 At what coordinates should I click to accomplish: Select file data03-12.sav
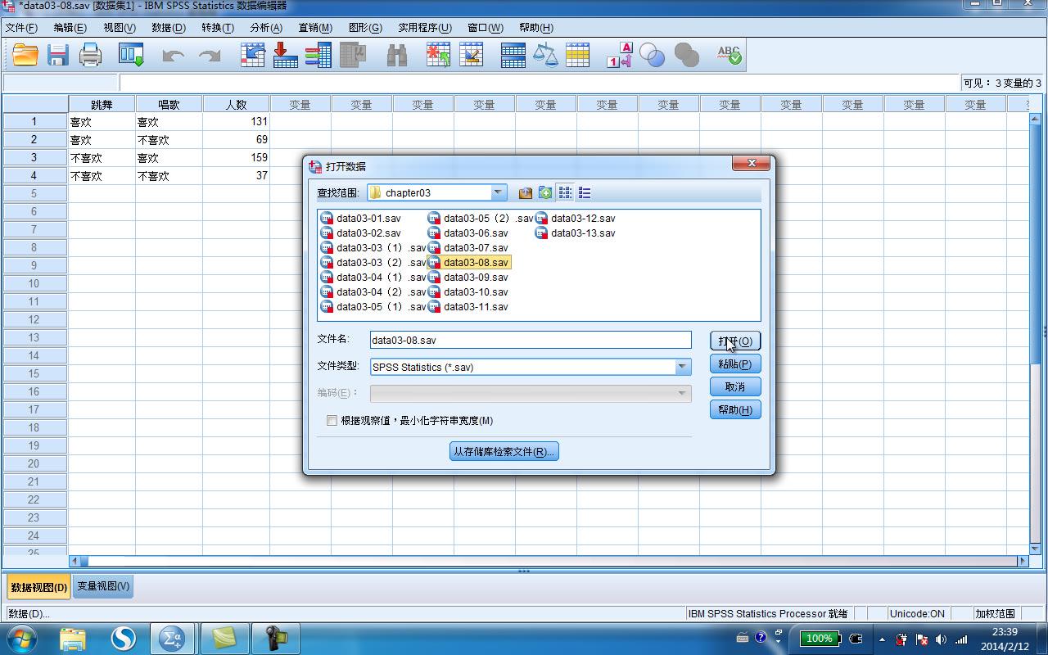point(576,219)
